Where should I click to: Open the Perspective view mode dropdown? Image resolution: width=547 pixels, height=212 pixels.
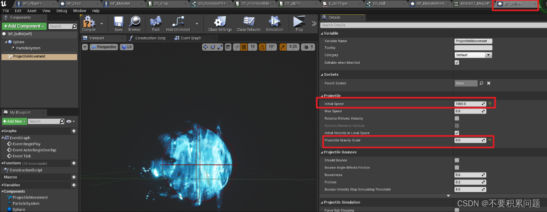click(104, 47)
